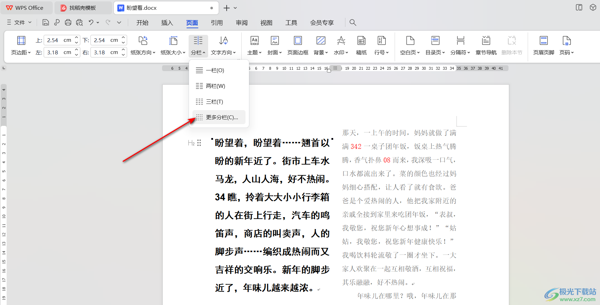Switch to the WPS Office home tab
Image resolution: width=600 pixels, height=305 pixels.
pos(27,8)
